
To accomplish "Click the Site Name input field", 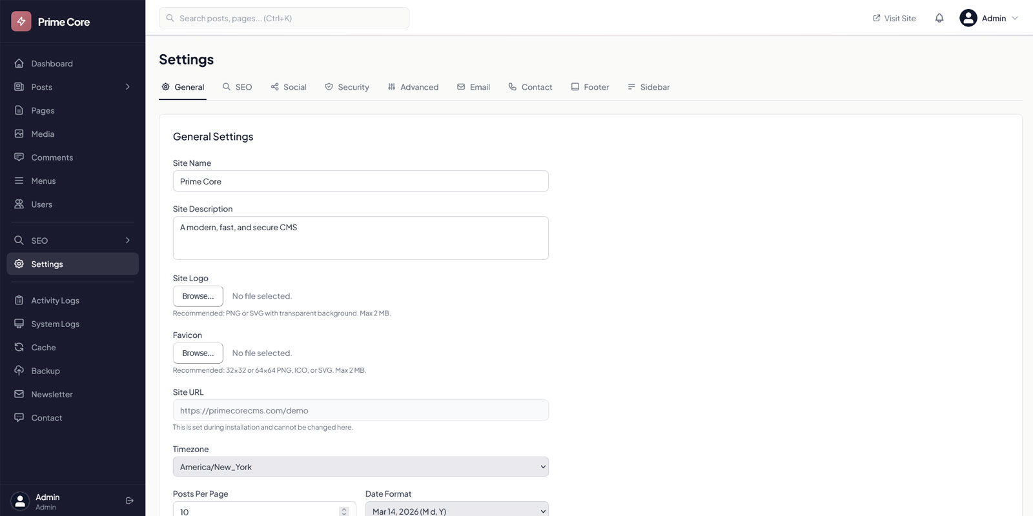I will tap(360, 181).
